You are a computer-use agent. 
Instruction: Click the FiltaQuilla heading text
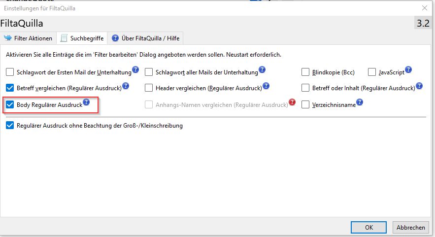point(22,23)
